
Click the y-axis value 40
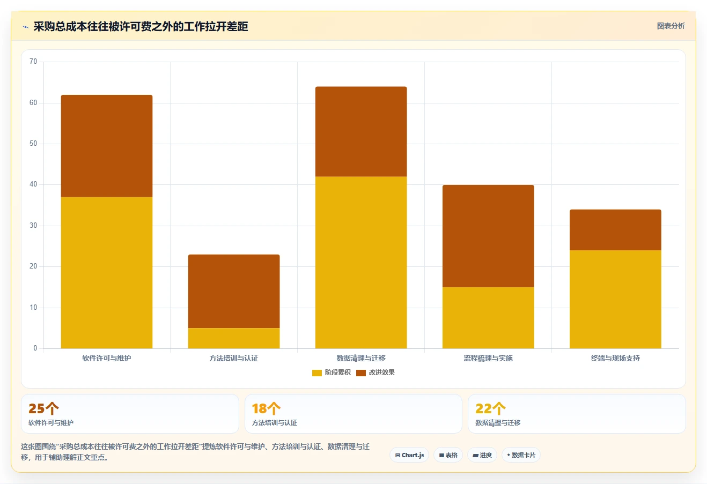[33, 184]
